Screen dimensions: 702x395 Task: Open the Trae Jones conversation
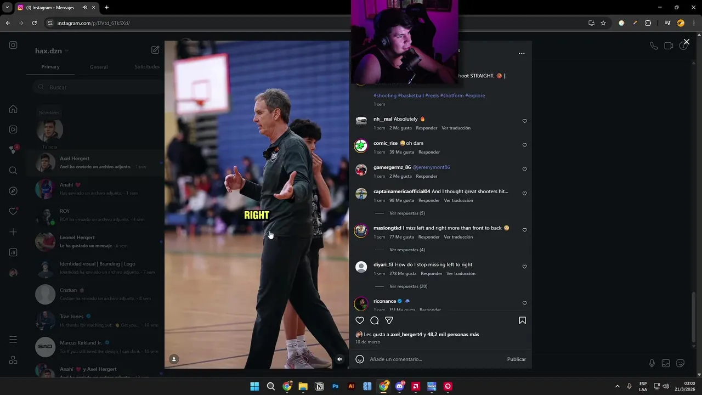pyautogui.click(x=96, y=320)
